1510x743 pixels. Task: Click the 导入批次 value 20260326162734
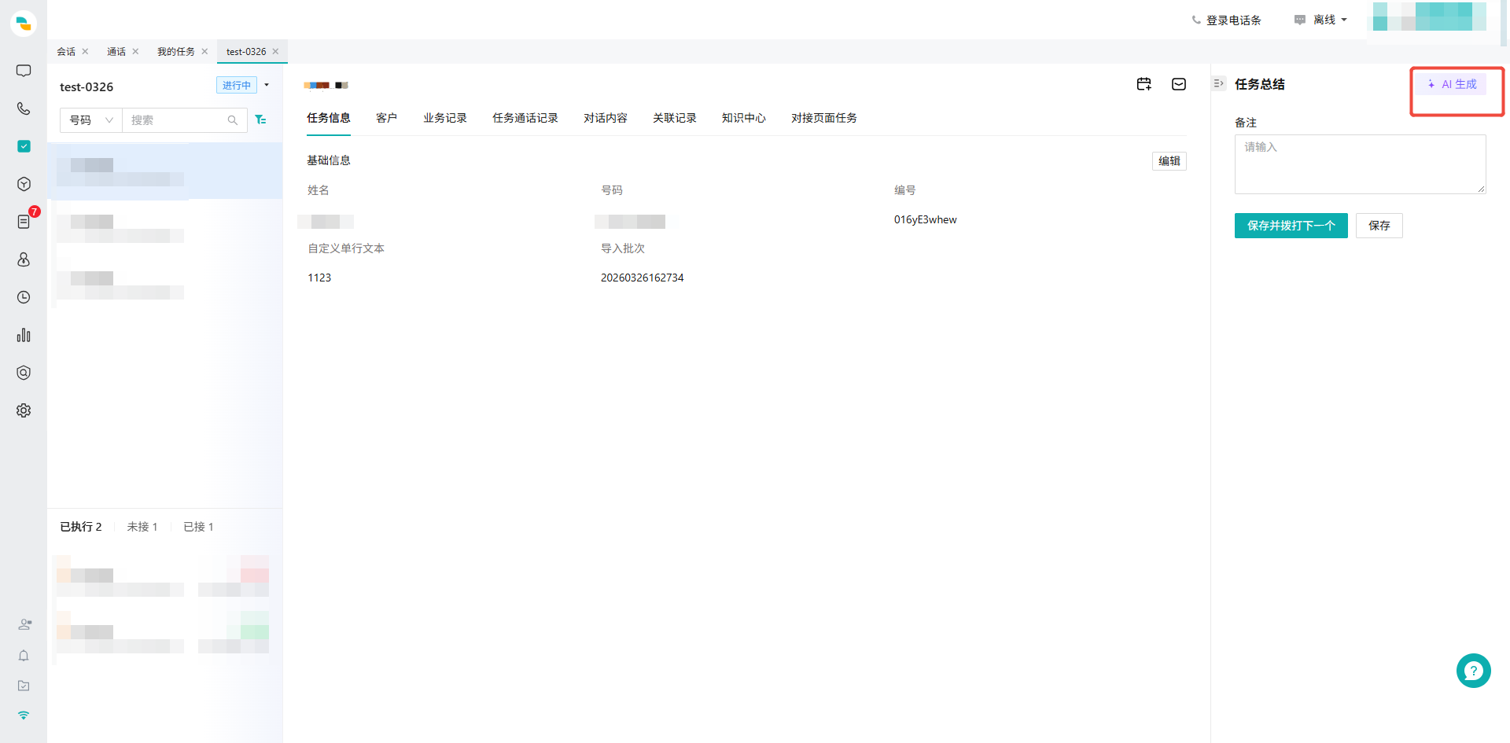click(x=643, y=278)
